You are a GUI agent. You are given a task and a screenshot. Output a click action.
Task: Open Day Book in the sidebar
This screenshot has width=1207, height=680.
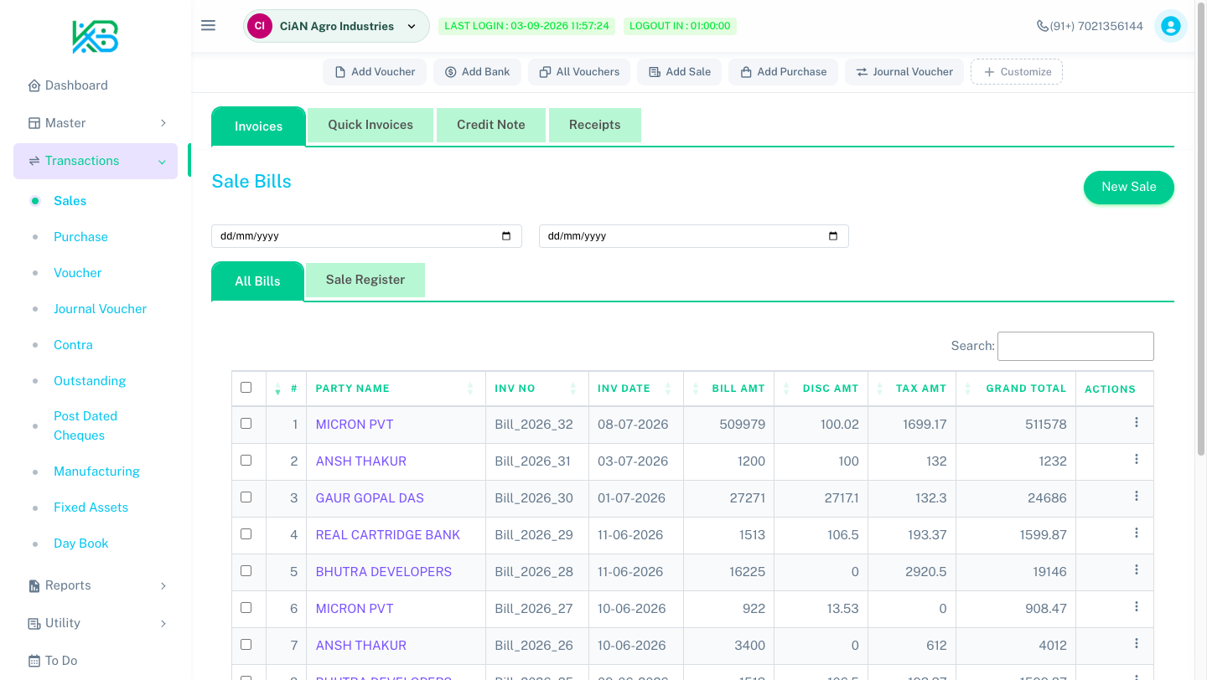[81, 543]
